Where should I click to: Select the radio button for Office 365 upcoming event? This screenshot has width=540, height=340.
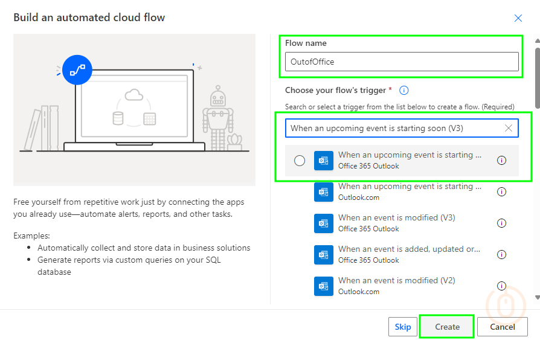click(300, 161)
